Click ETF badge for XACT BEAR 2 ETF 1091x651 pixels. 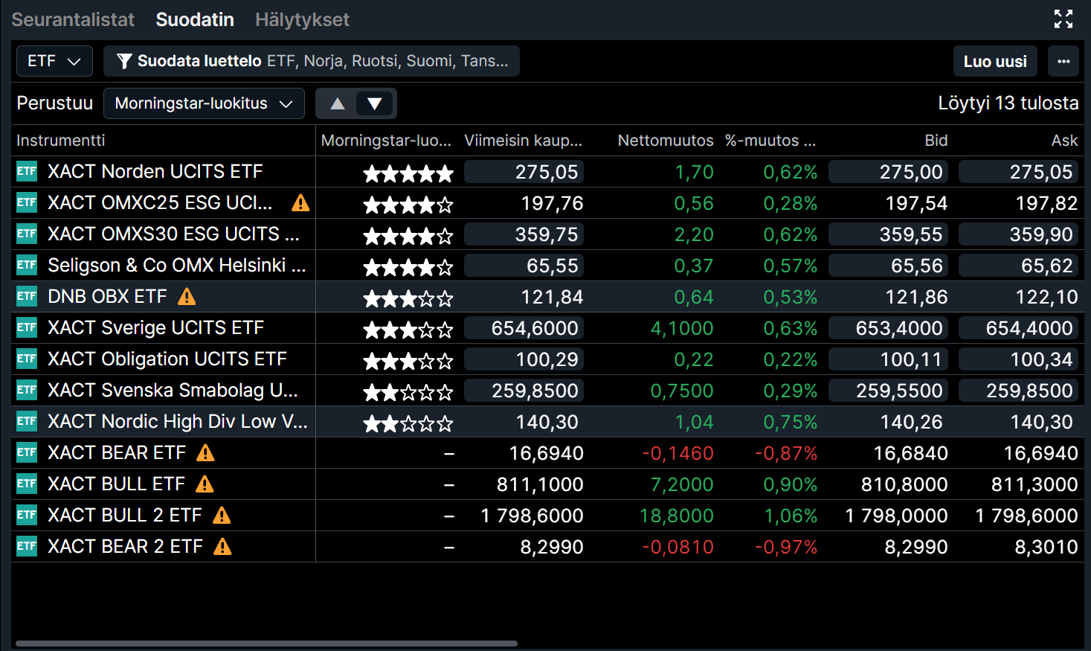[x=27, y=546]
